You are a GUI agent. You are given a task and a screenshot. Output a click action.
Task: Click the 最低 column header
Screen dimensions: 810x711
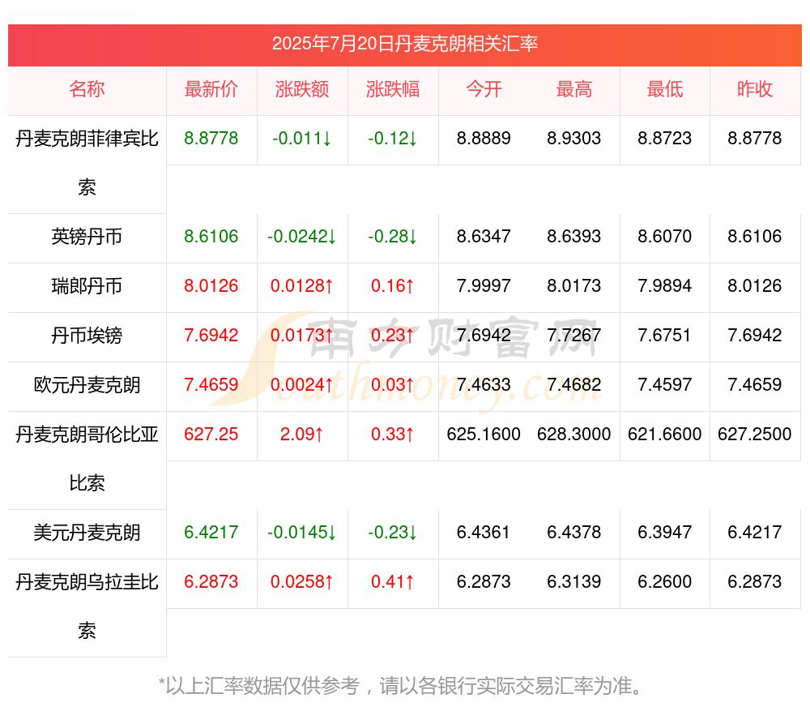pos(665,89)
